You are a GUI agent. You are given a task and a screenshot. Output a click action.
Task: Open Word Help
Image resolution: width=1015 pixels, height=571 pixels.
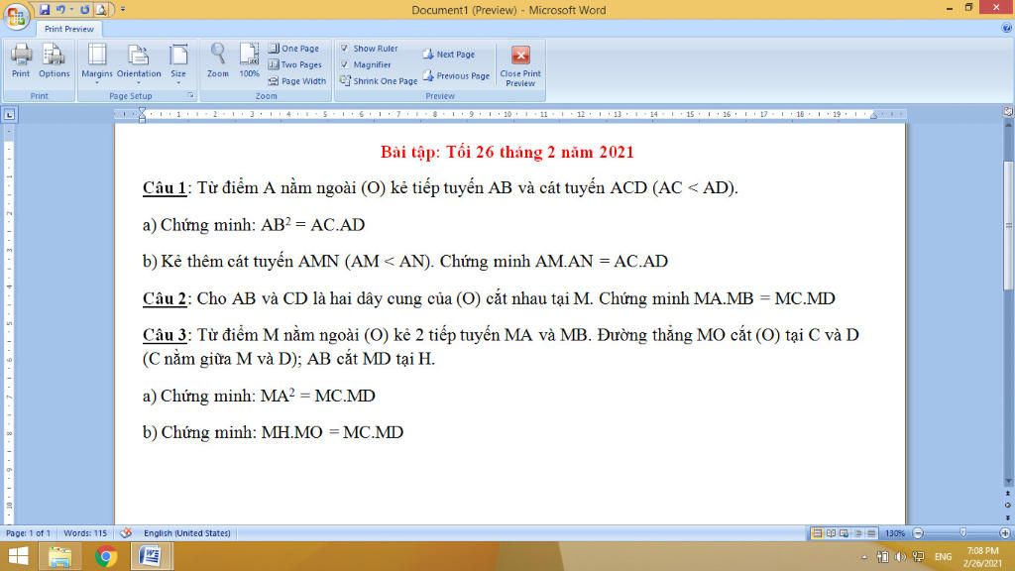coord(1007,28)
